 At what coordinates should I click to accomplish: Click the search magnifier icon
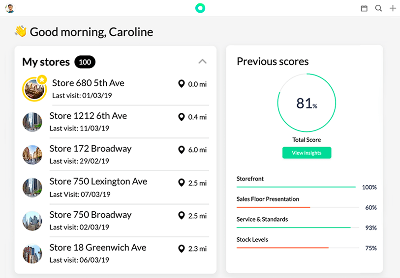tap(378, 8)
